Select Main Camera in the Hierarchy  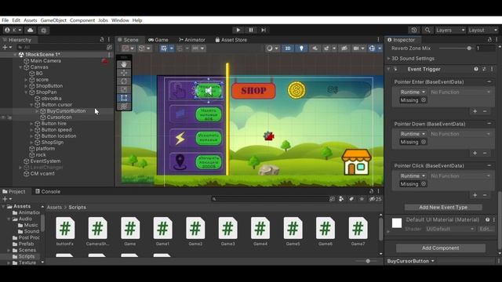[x=45, y=61]
